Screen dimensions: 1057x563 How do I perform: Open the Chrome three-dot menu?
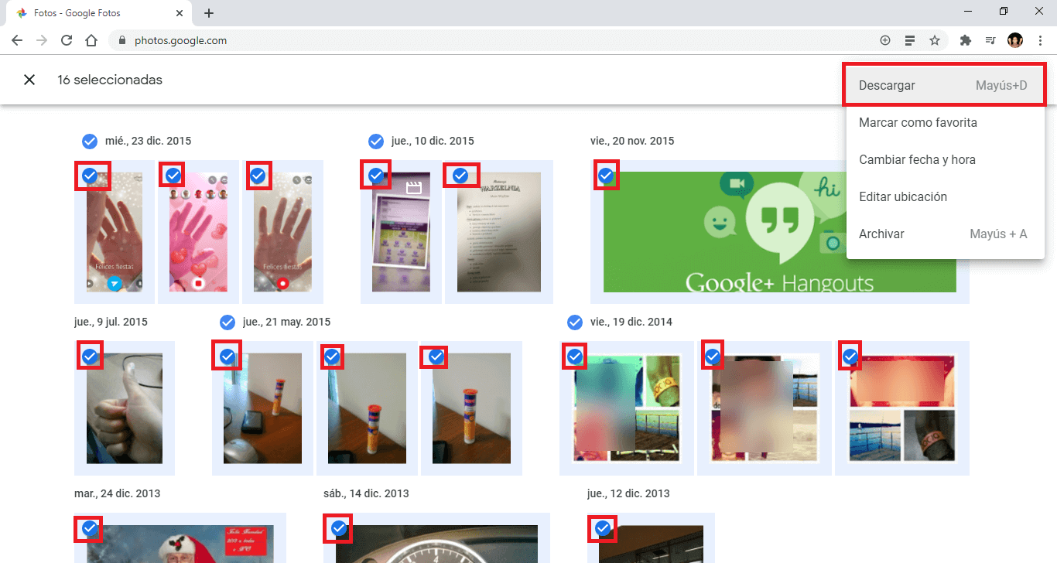pos(1040,40)
